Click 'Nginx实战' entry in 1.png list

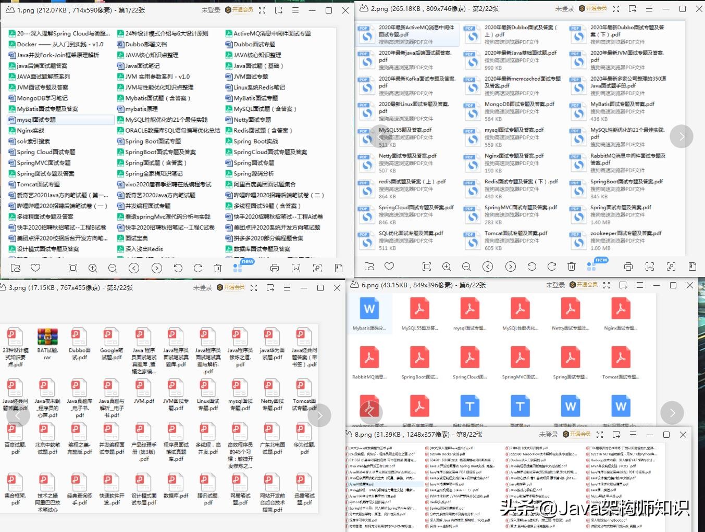(x=27, y=131)
